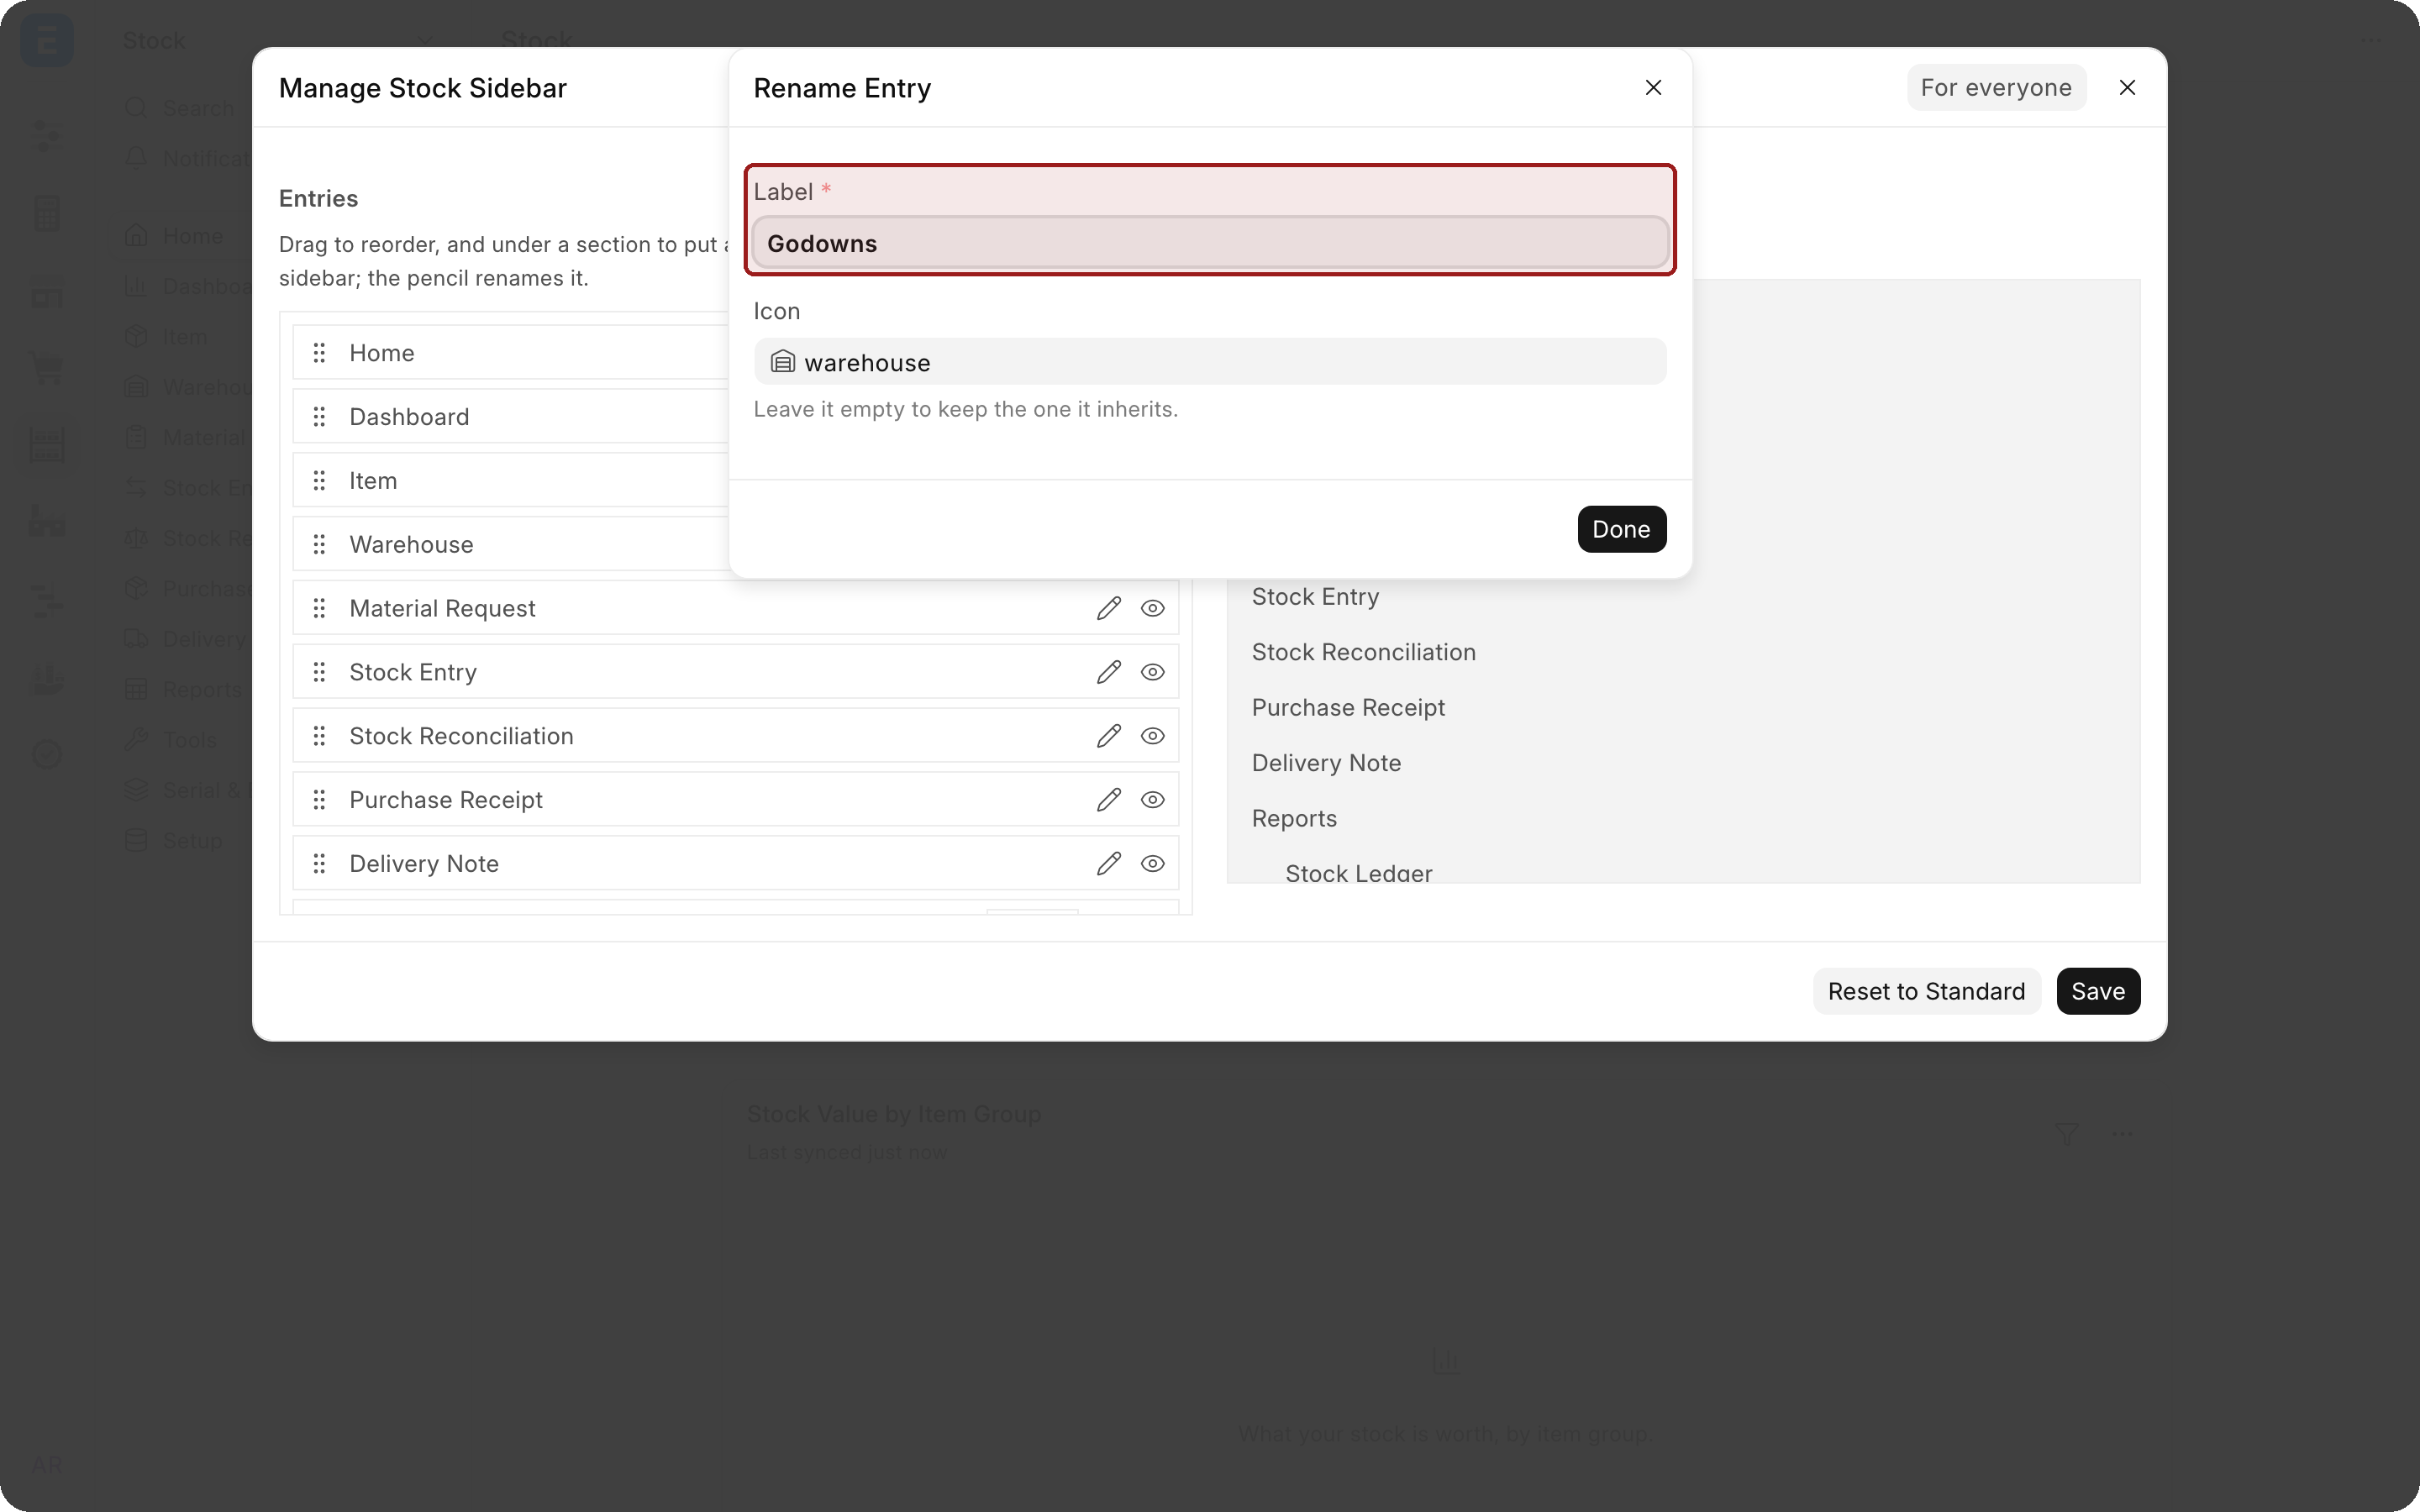Click Reset to Standard
Screen dimensions: 2420x1512
pos(1926,991)
